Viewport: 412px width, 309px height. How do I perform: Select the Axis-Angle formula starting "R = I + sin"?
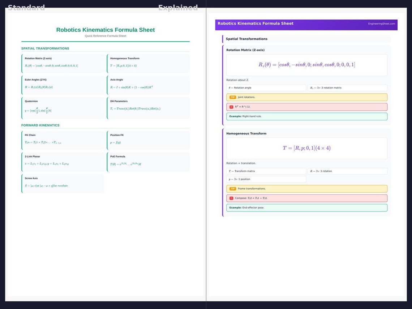[132, 87]
